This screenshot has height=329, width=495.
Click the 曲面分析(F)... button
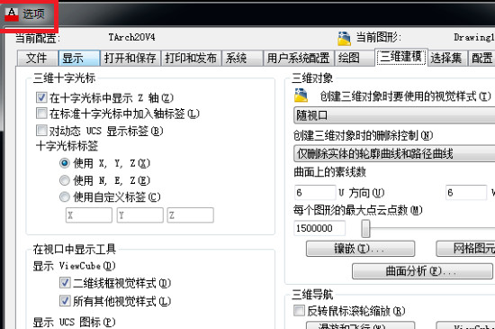(x=422, y=271)
